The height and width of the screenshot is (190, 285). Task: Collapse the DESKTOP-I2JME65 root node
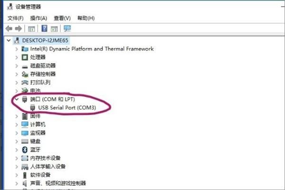coord(9,40)
